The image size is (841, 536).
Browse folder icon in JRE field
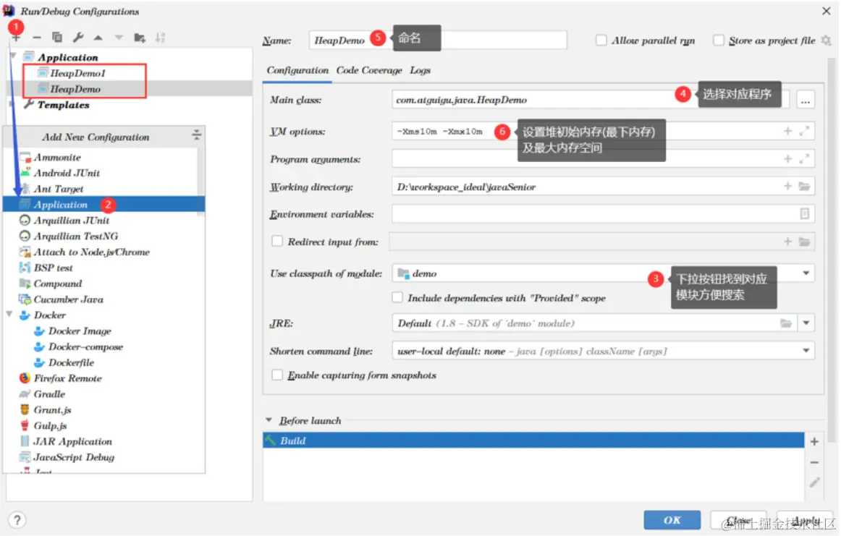786,323
